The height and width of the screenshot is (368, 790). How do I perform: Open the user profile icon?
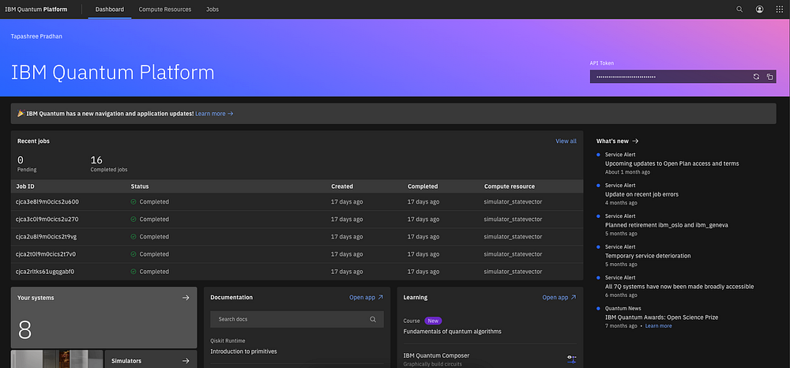[759, 9]
